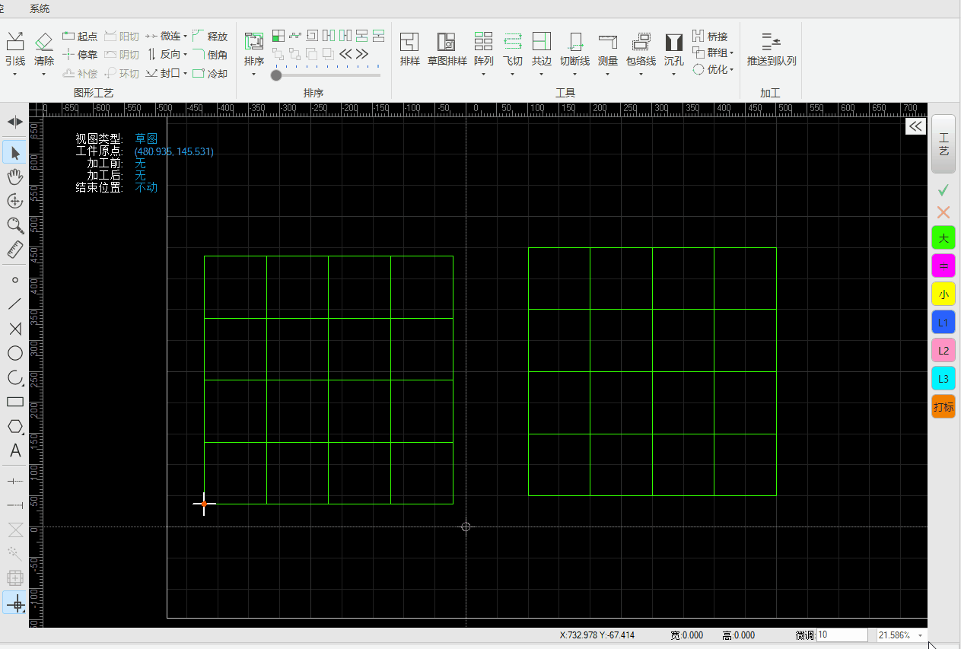The image size is (961, 649).
Task: Click the workpiece origin coordinates link
Action: tap(174, 151)
